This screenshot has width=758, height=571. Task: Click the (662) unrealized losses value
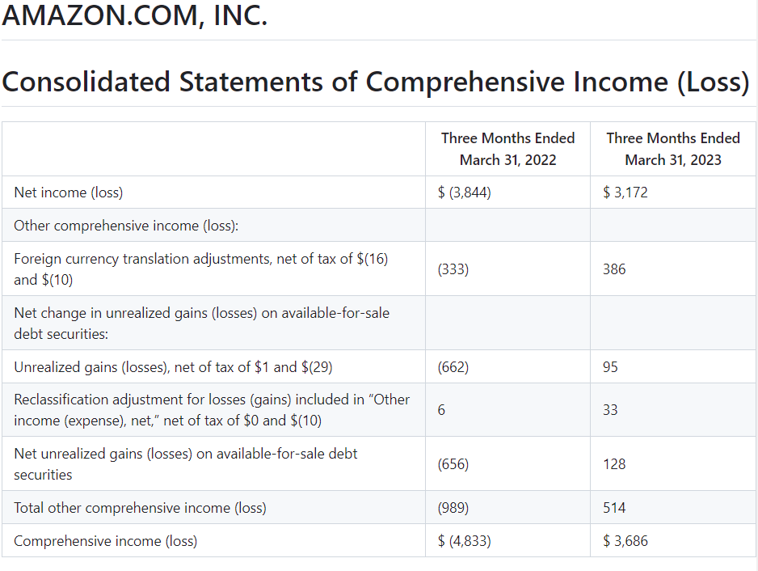[453, 367]
